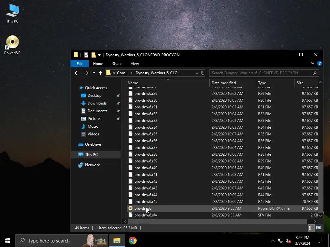Launch Google Chrome from the taskbar

[132, 241]
